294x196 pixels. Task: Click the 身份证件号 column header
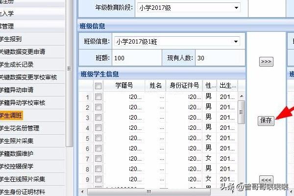pyautogui.click(x=184, y=86)
